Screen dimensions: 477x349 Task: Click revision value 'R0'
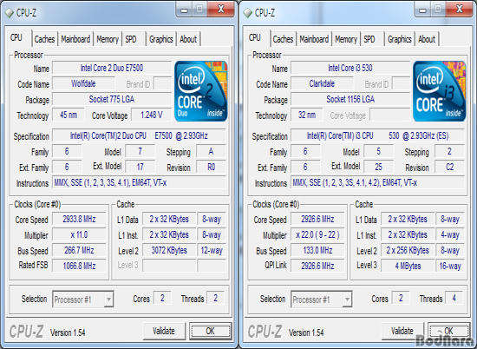211,167
